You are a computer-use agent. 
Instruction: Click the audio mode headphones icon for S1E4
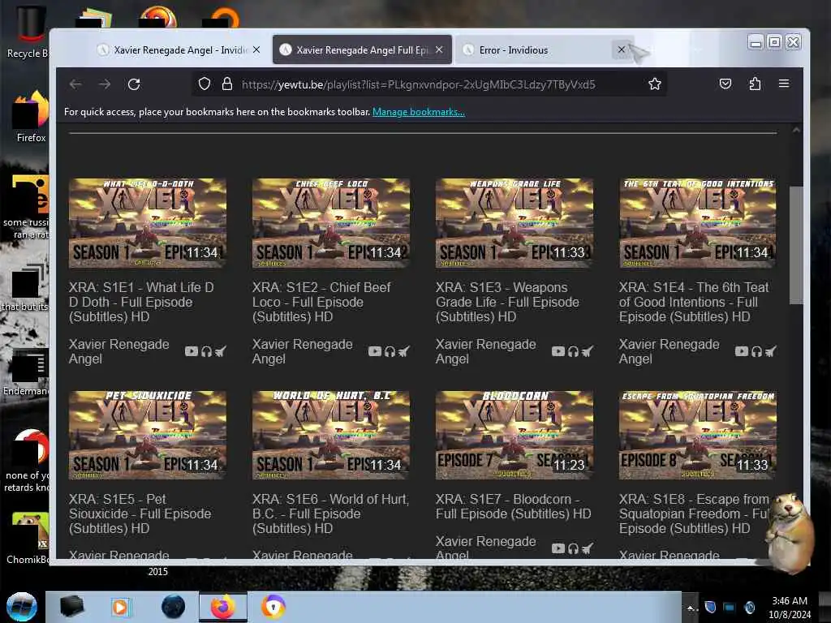tap(757, 351)
